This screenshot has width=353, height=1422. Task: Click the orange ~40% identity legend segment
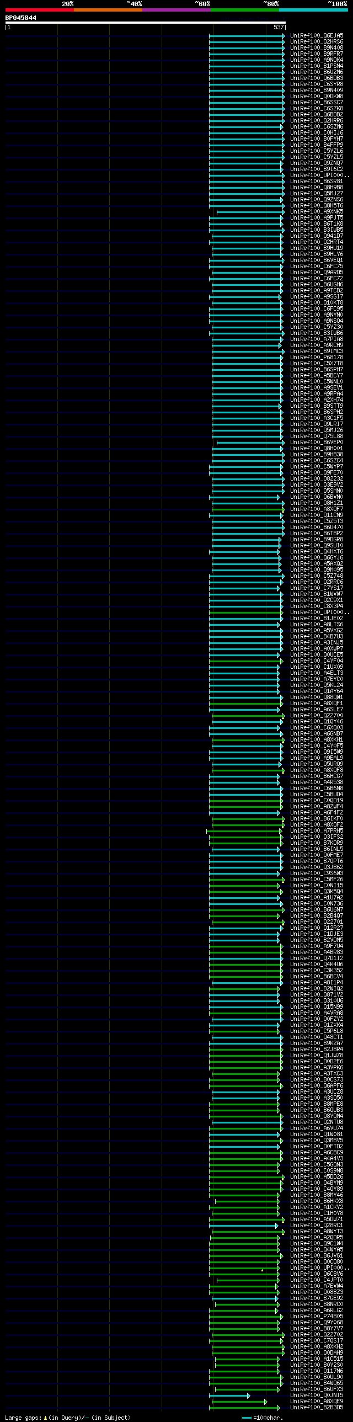point(108,10)
